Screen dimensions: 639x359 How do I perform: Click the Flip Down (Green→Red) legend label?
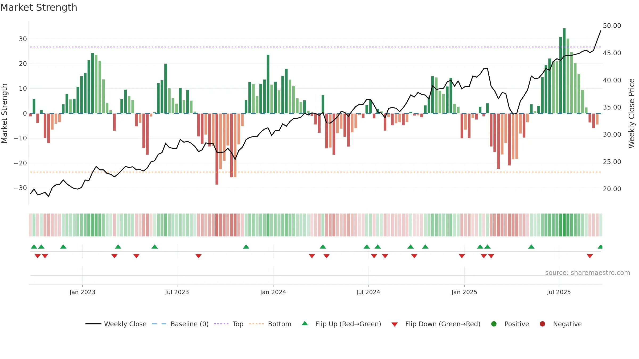(443, 324)
